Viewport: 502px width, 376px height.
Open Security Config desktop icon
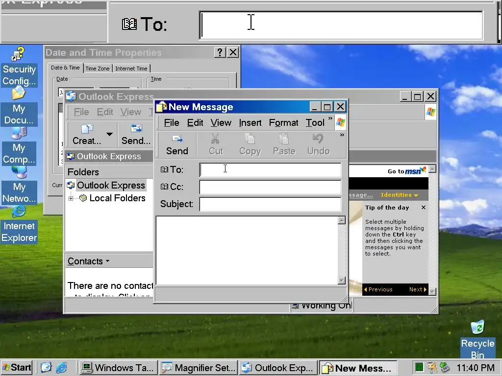(x=19, y=67)
